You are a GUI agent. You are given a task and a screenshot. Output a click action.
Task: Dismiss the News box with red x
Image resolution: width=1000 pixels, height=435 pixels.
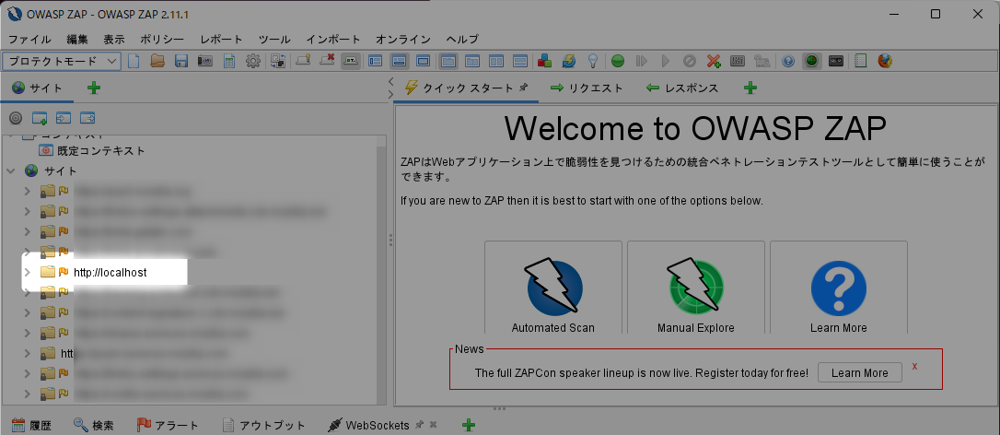tap(915, 367)
